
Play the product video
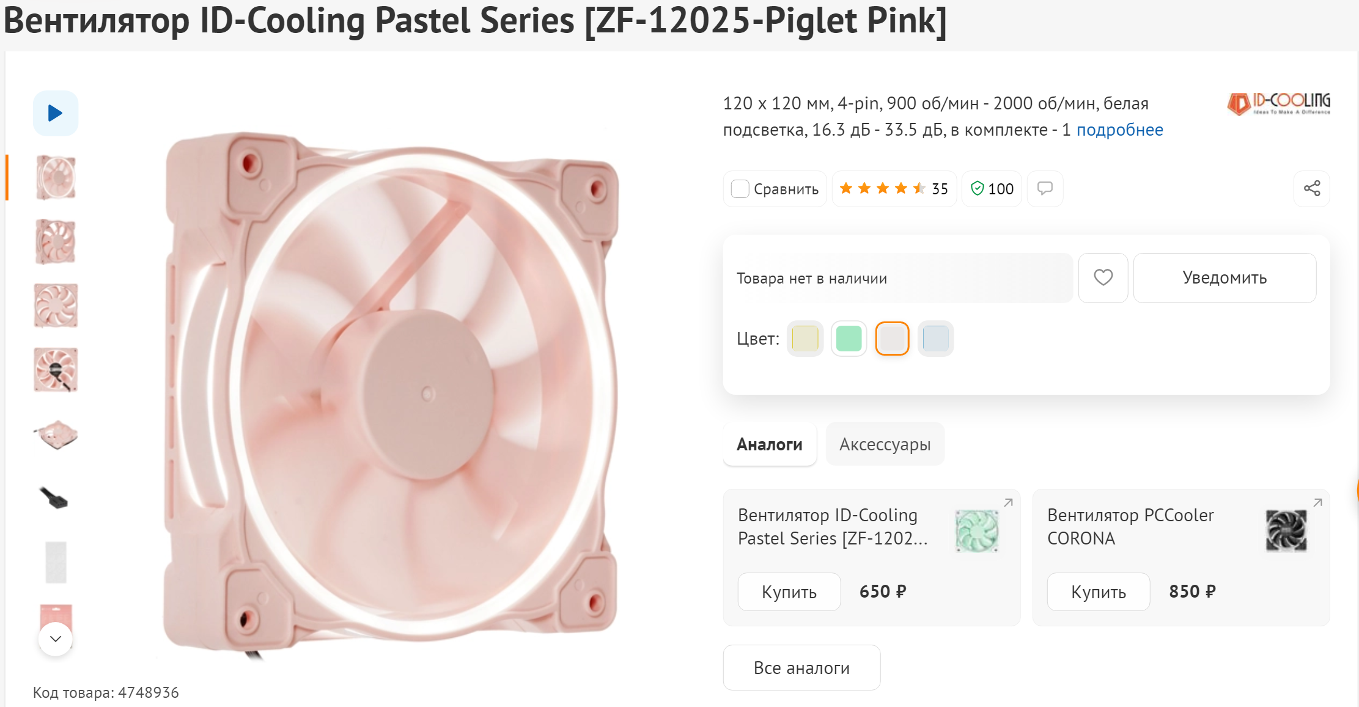[x=56, y=113]
